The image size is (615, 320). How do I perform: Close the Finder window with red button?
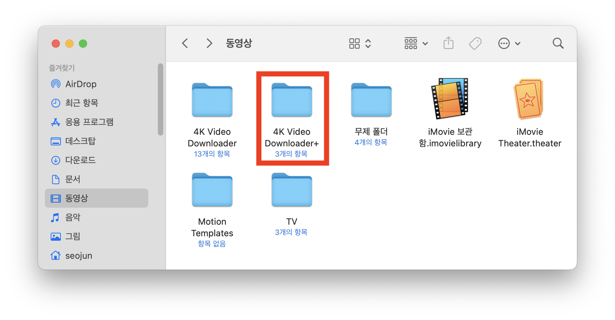pos(56,44)
